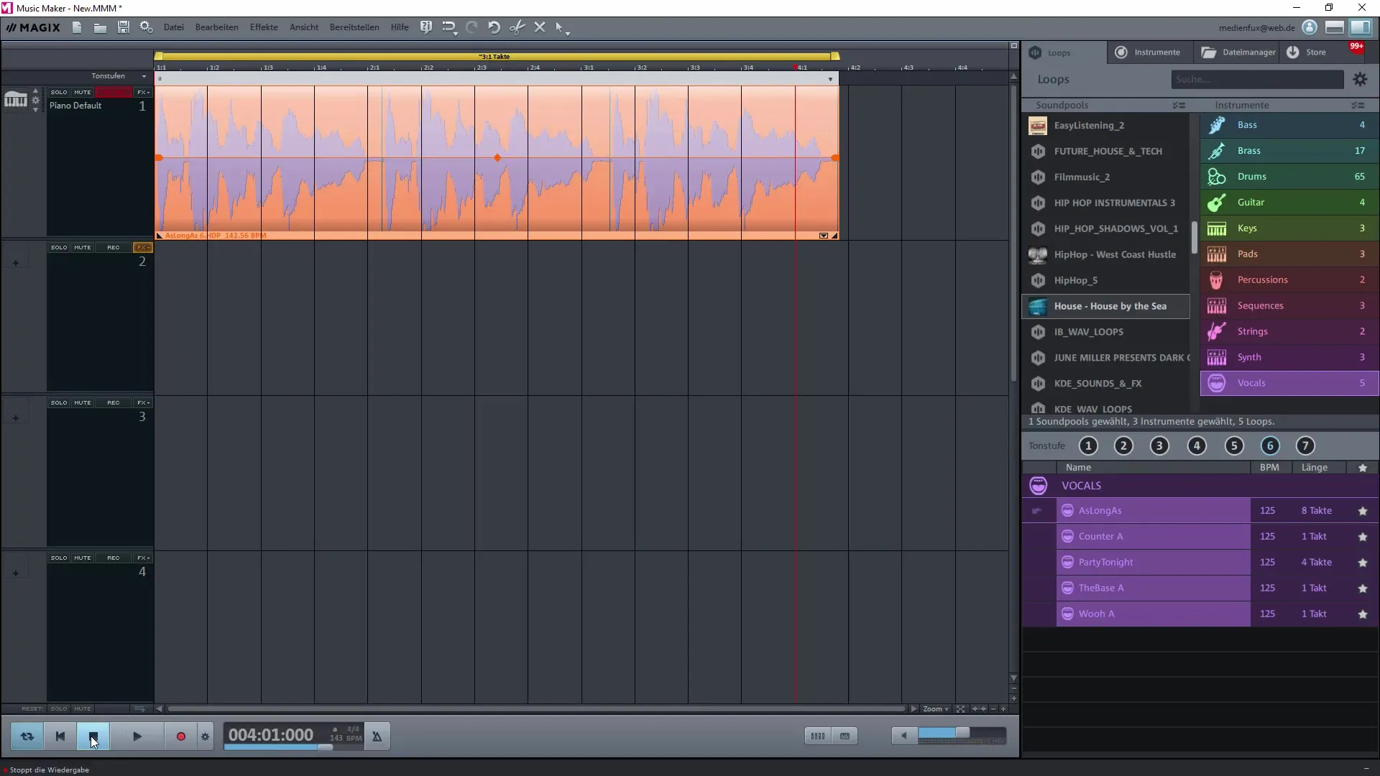Toggle MUTE on track 2

[83, 247]
